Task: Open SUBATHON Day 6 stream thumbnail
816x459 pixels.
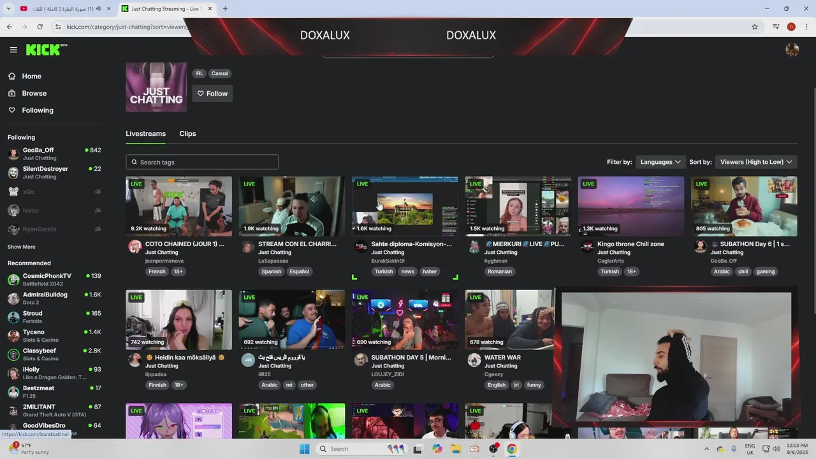Action: point(744,207)
